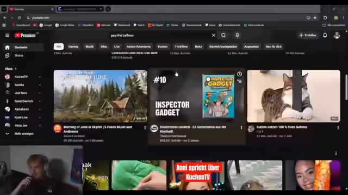
Task: Add Inspector Gadget video to queue
Action: pyautogui.click(x=239, y=81)
